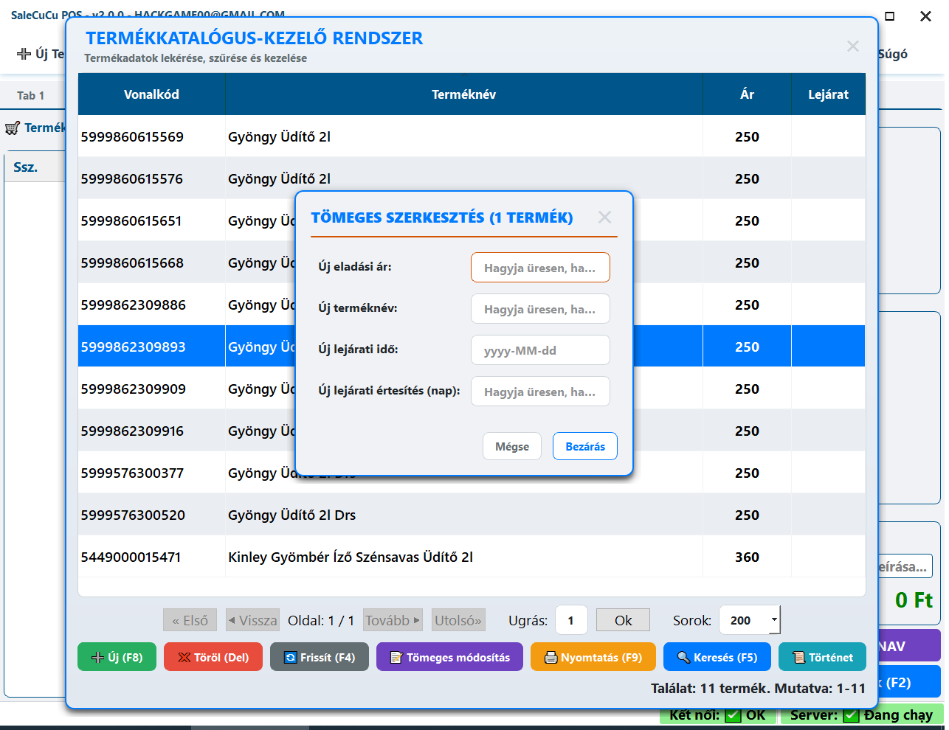Click the Tovább next page button
This screenshot has width=949, height=730.
pos(393,620)
